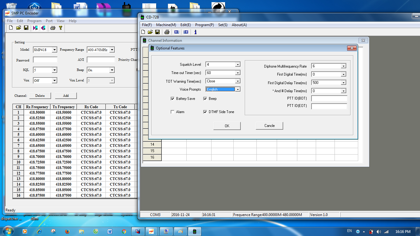Screen dimensions: 420x236
Task: Click the ANI input field in SMP Encoder
Action: tap(101, 60)
